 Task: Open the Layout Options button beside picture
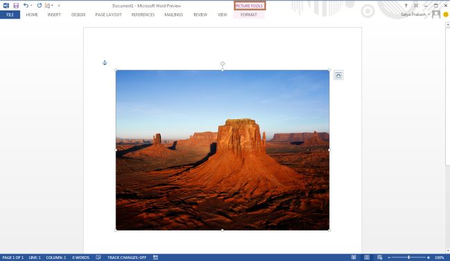(x=339, y=75)
